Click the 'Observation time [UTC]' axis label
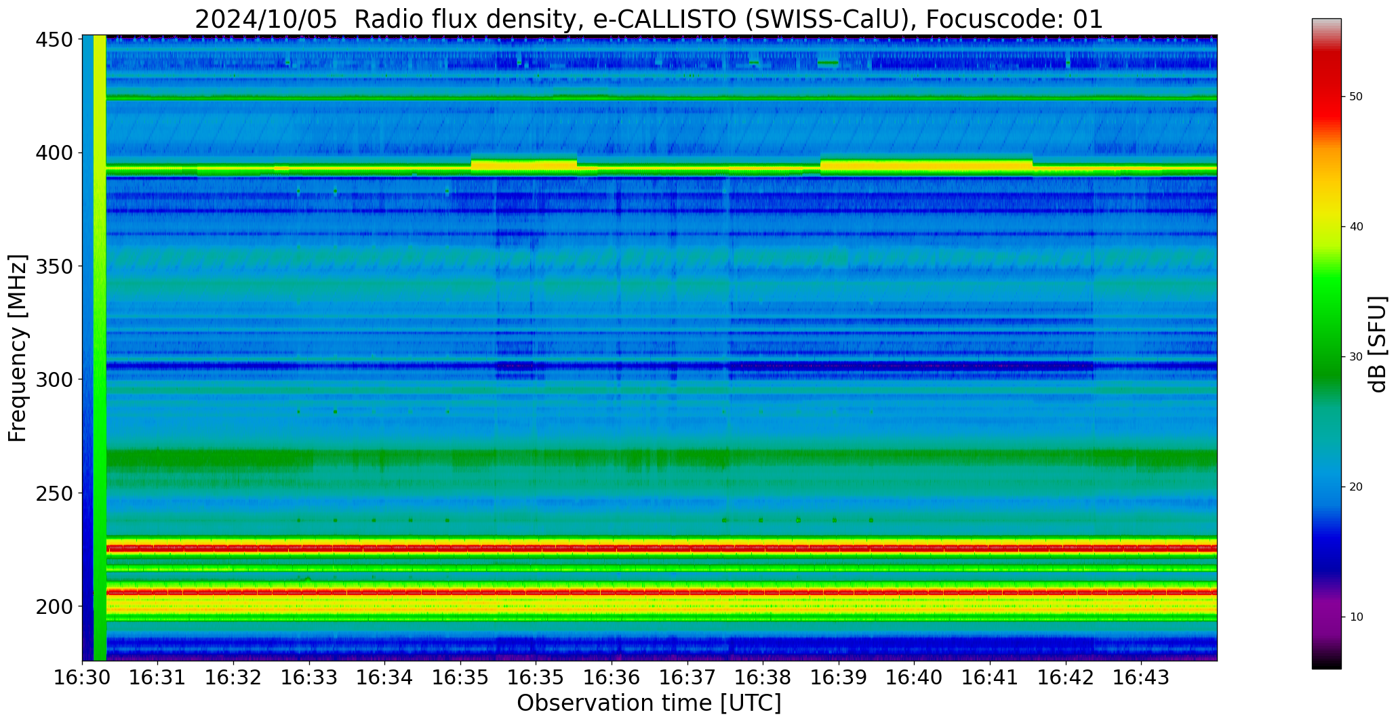1398x723 pixels. (649, 703)
